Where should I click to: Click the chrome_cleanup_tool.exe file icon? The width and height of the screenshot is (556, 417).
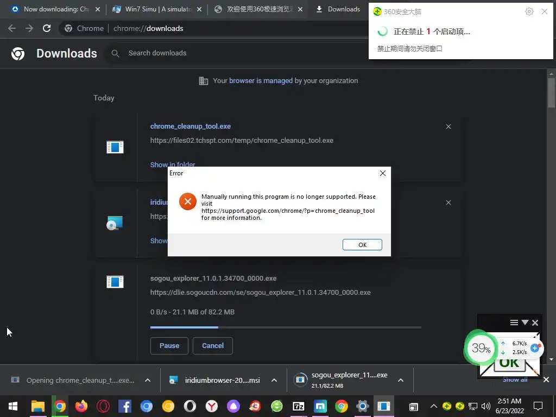[x=115, y=147]
